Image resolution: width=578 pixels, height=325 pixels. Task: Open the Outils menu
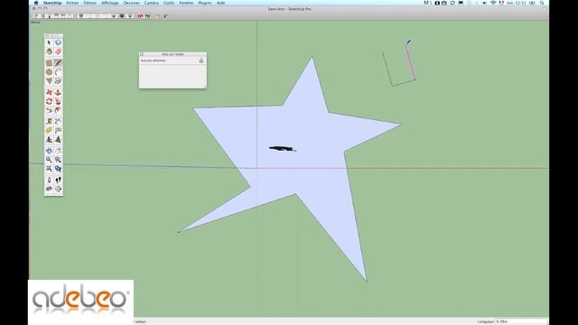[x=169, y=3]
